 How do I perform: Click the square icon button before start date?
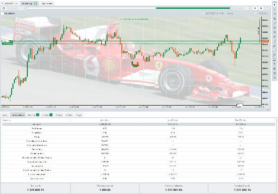coord(4,8)
